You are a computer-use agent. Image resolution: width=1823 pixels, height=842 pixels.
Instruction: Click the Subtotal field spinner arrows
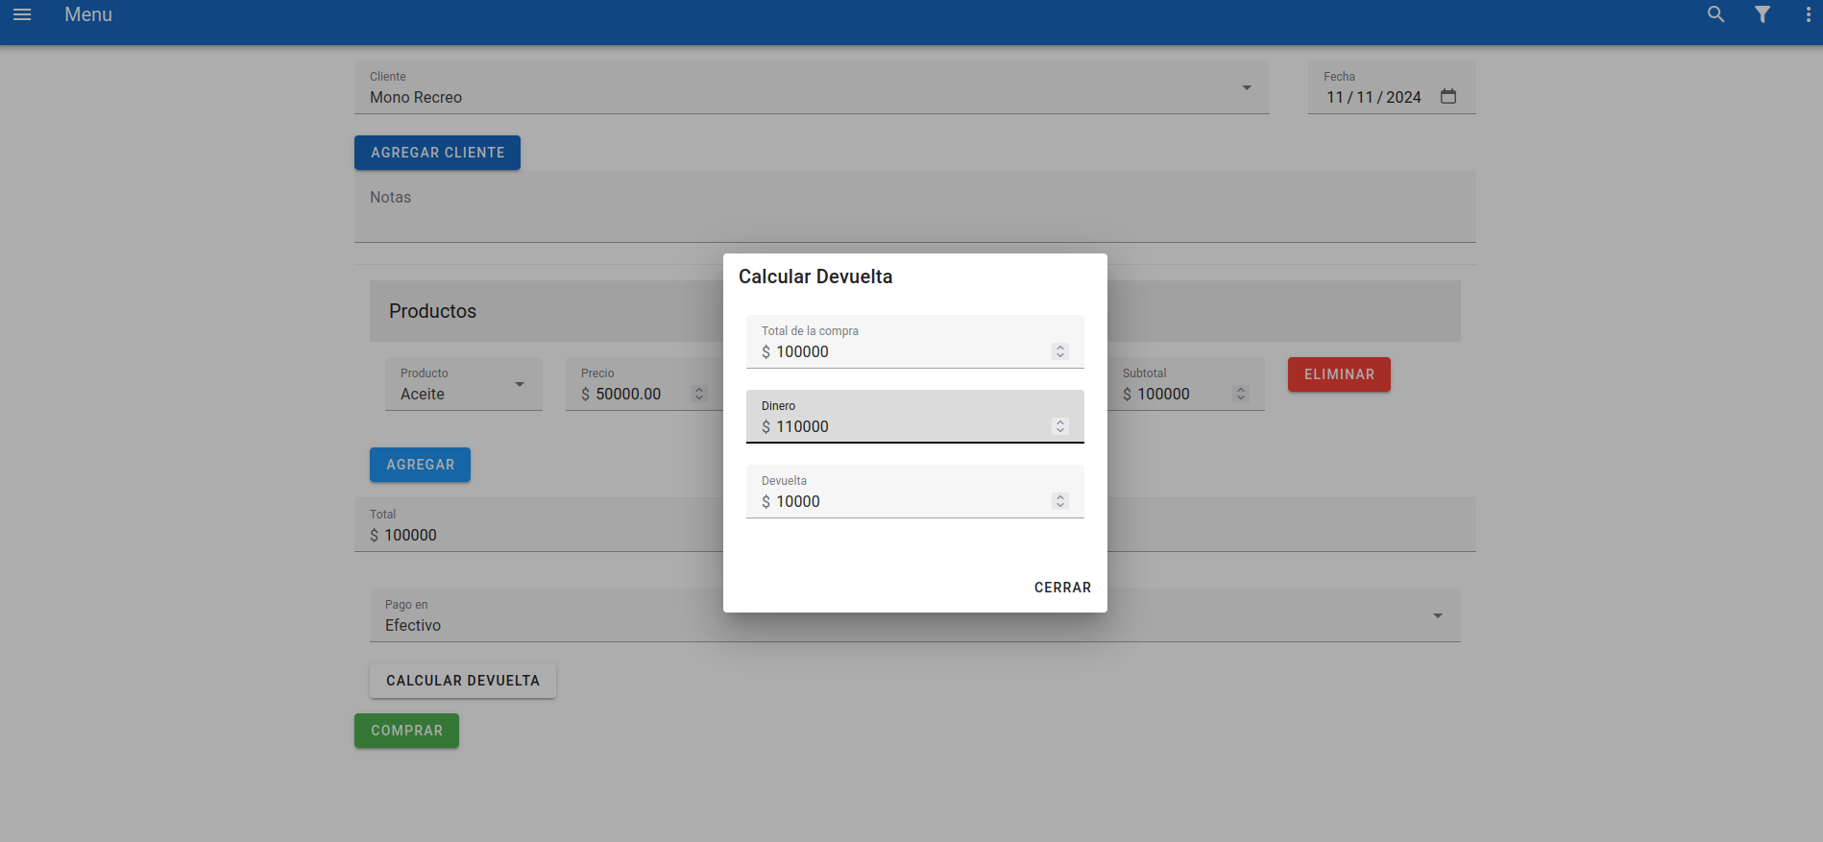click(x=1241, y=394)
